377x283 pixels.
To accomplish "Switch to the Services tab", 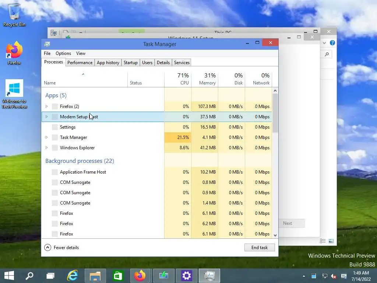I will [x=182, y=63].
